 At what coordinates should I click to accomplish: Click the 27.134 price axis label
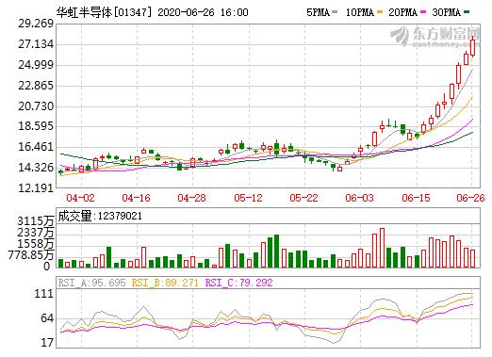coord(36,44)
